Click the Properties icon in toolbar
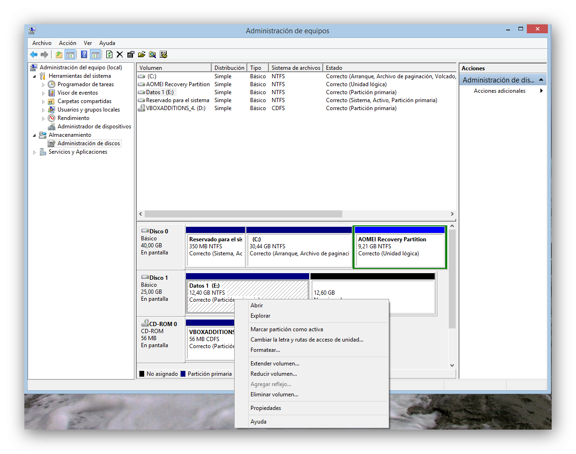576x454 pixels. 131,54
